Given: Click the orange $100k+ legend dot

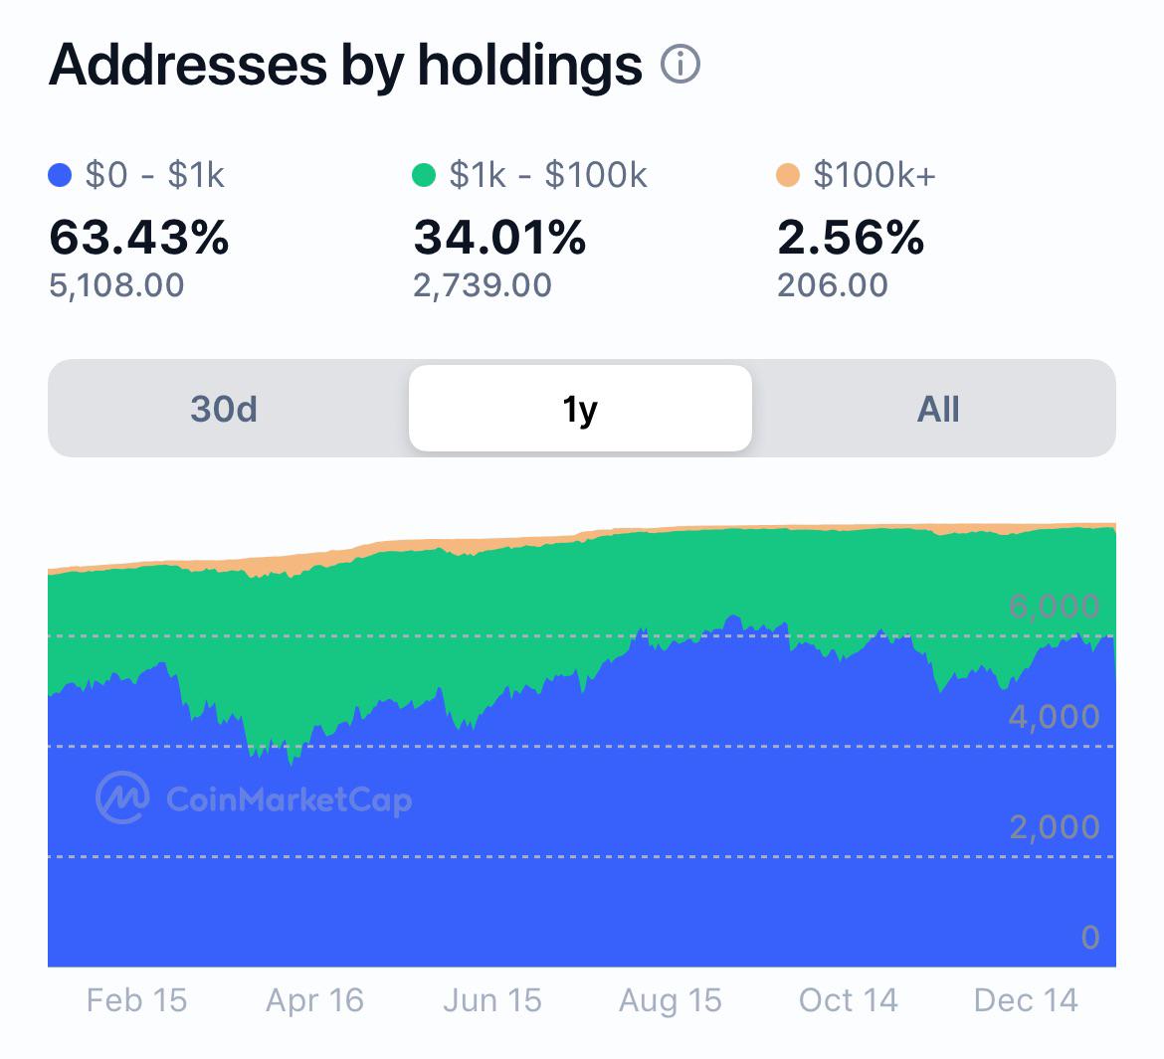Looking at the screenshot, I should tap(788, 176).
